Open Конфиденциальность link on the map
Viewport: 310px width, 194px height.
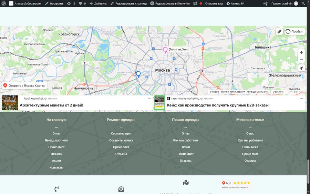pos(257,92)
